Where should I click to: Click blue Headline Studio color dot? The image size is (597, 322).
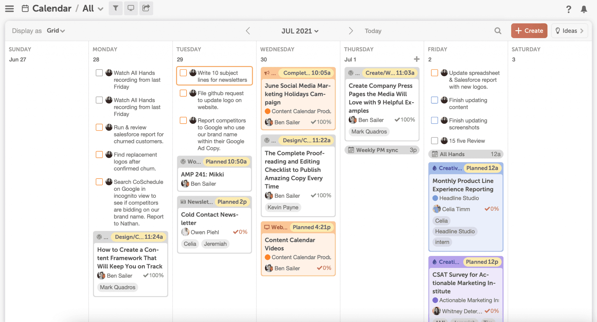[435, 198]
